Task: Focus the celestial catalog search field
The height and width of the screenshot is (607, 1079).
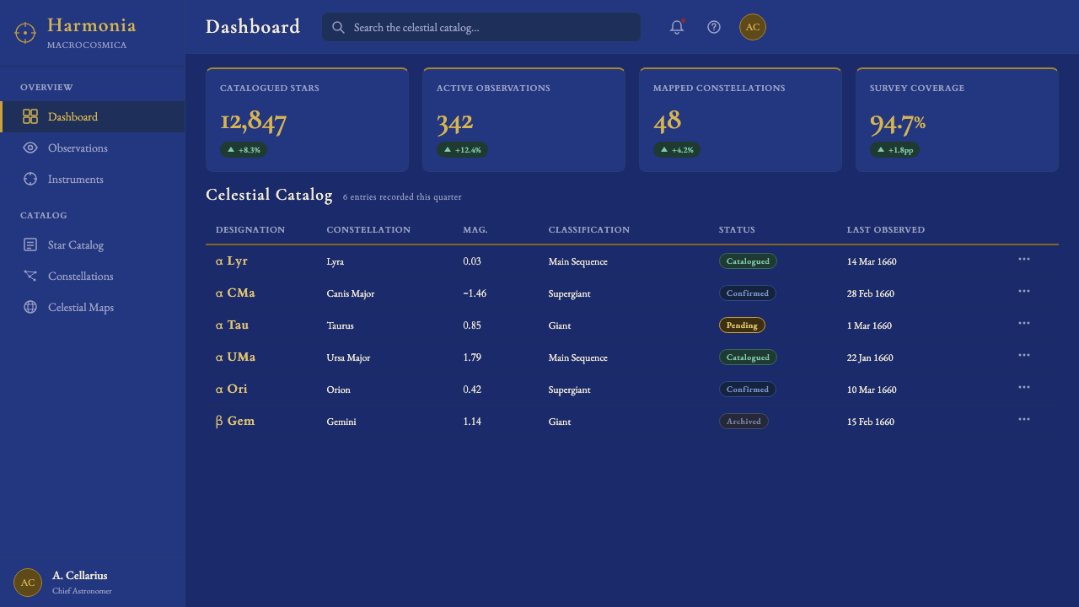Action: (481, 27)
